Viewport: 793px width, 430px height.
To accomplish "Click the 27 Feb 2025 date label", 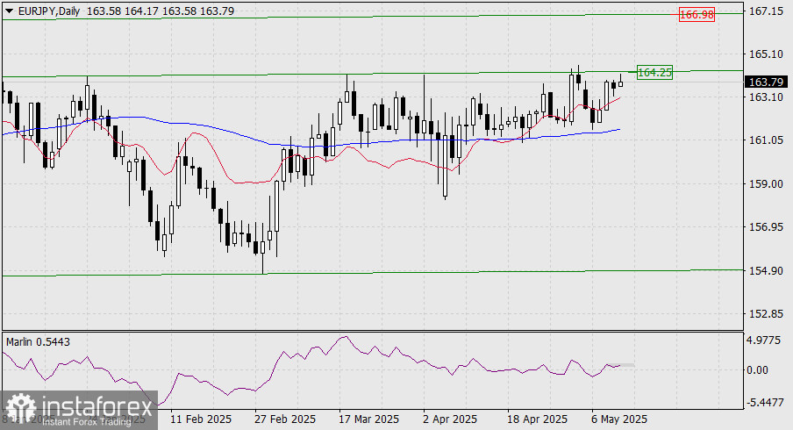I will [x=285, y=419].
